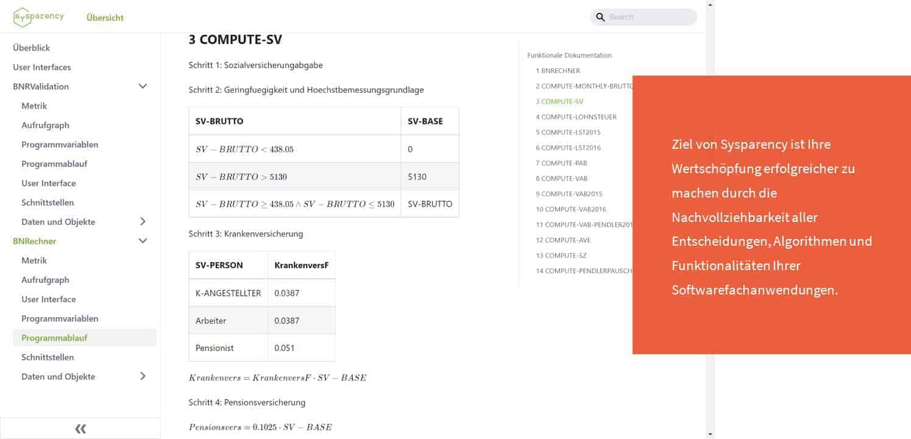Image resolution: width=911 pixels, height=439 pixels.
Task: Click the Pensionist table cell
Action: click(229, 348)
